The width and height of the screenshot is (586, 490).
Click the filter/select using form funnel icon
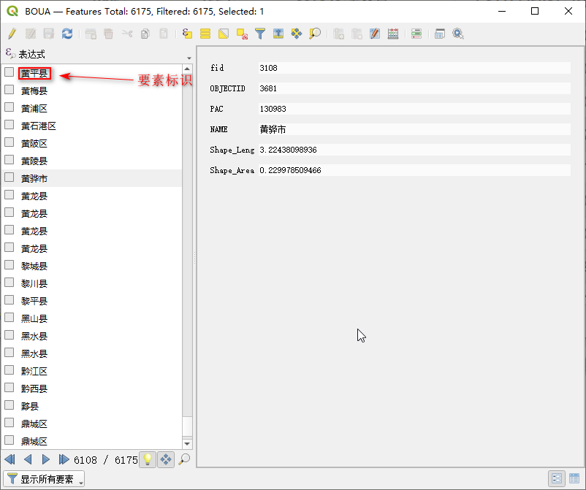pos(260,34)
